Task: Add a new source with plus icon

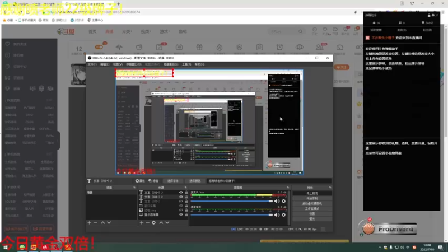Action: point(142,222)
